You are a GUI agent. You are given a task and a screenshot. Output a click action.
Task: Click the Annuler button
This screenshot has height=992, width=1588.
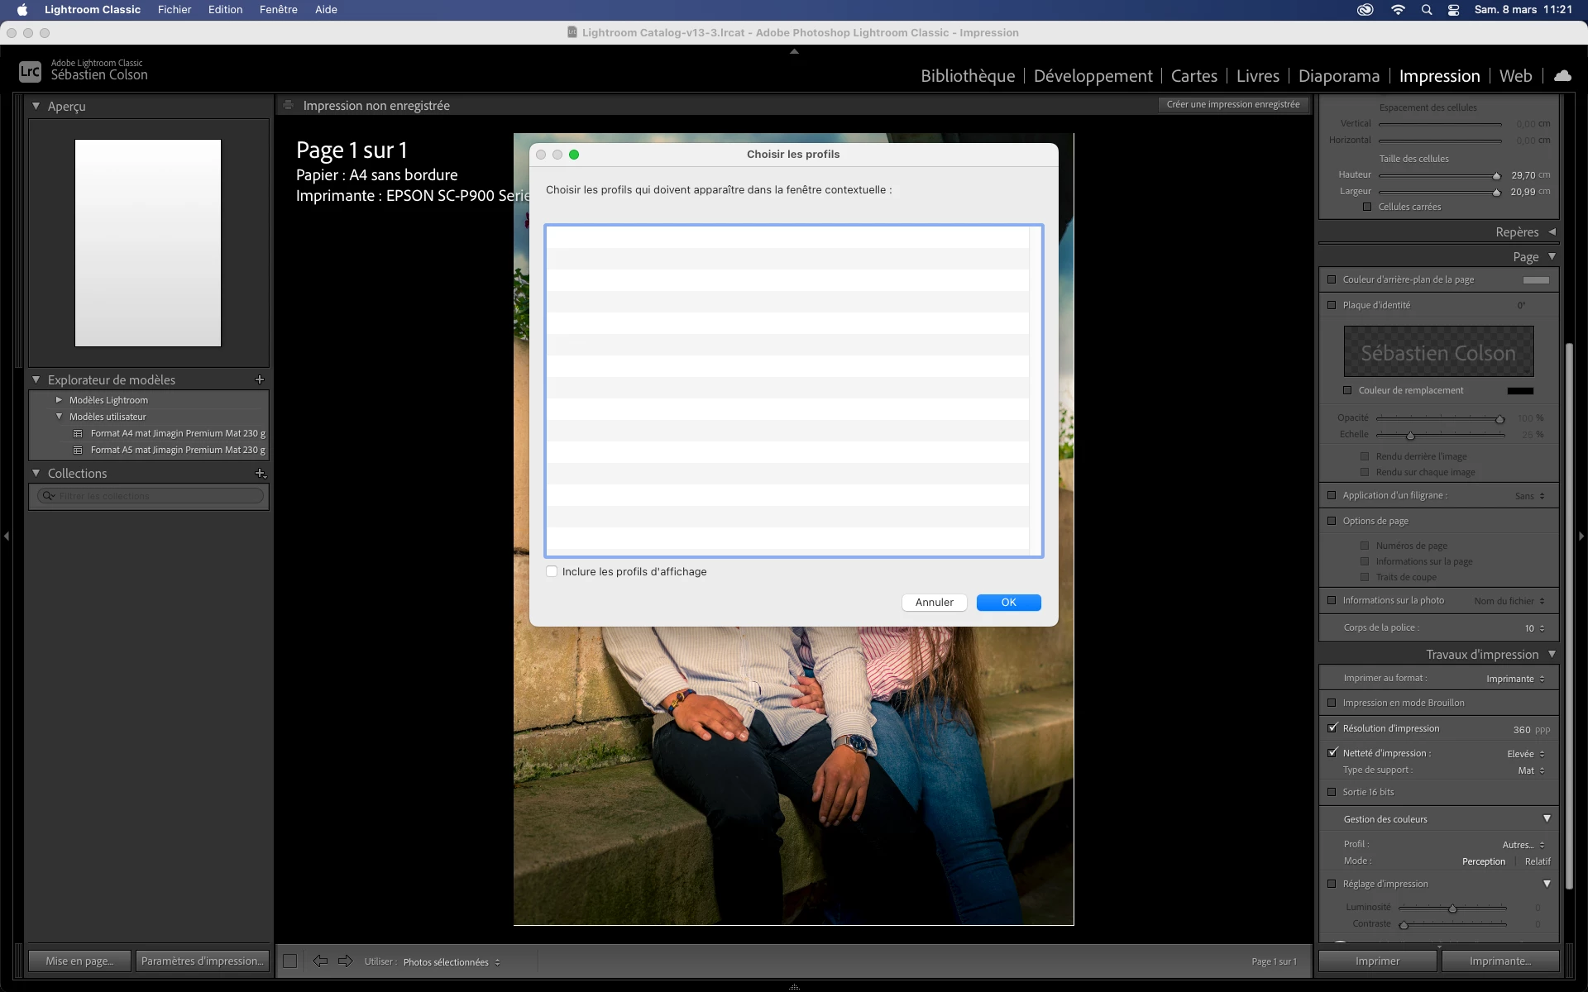click(934, 603)
